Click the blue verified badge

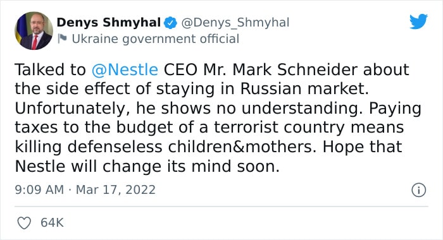pos(170,23)
